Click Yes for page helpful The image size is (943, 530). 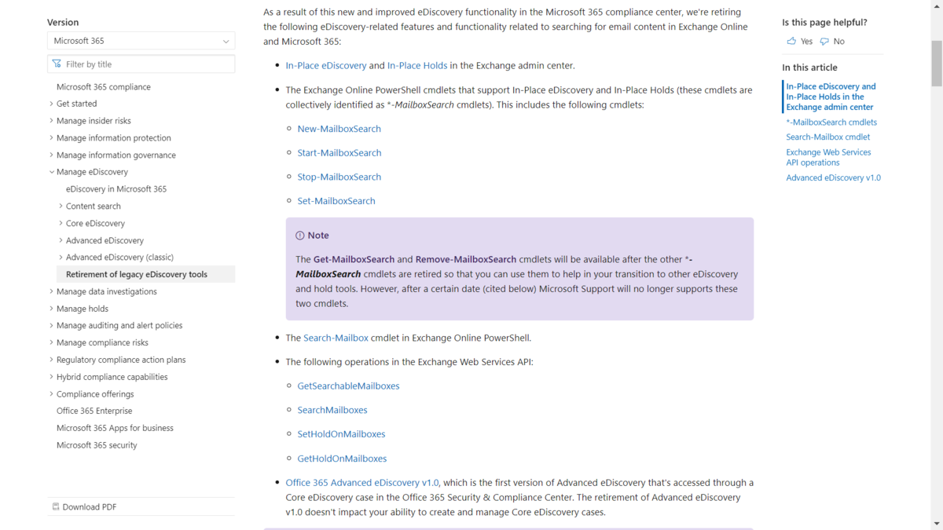799,41
